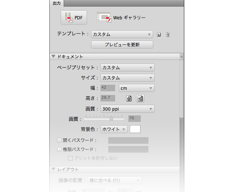Open the 300 ppi quality dropdown
Viewport: 234px width, 192px height.
tap(128, 109)
